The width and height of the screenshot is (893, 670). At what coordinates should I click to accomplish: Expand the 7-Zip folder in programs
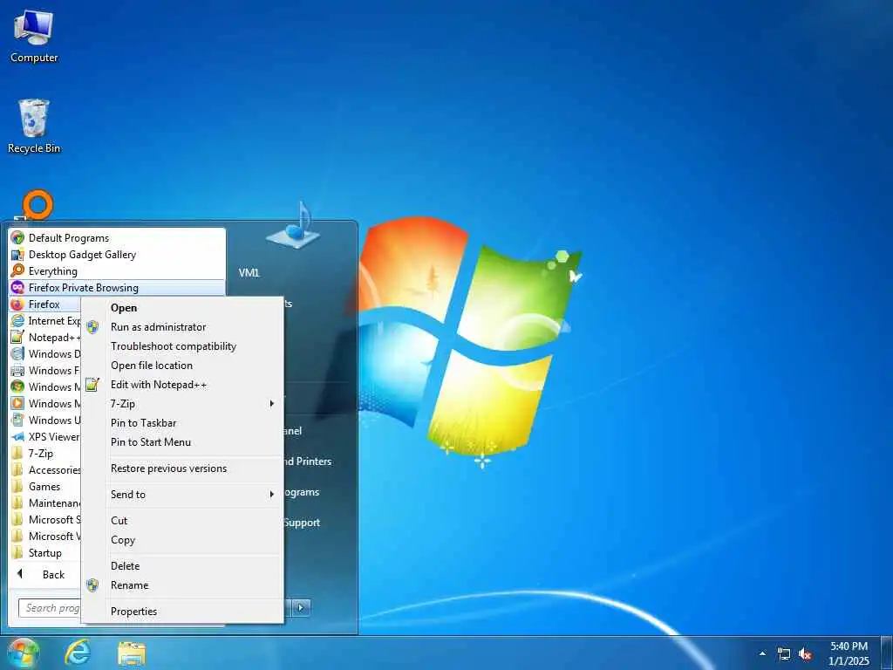[45, 454]
